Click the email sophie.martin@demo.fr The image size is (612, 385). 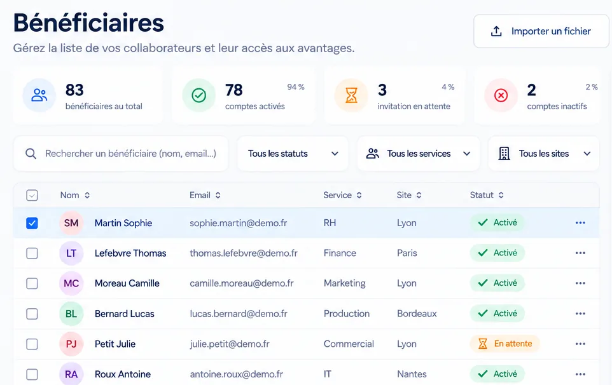239,223
